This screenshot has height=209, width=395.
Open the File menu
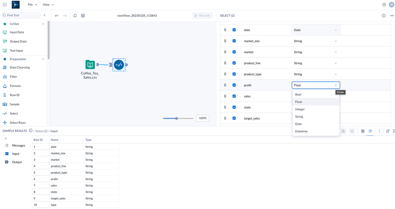(32, 4)
